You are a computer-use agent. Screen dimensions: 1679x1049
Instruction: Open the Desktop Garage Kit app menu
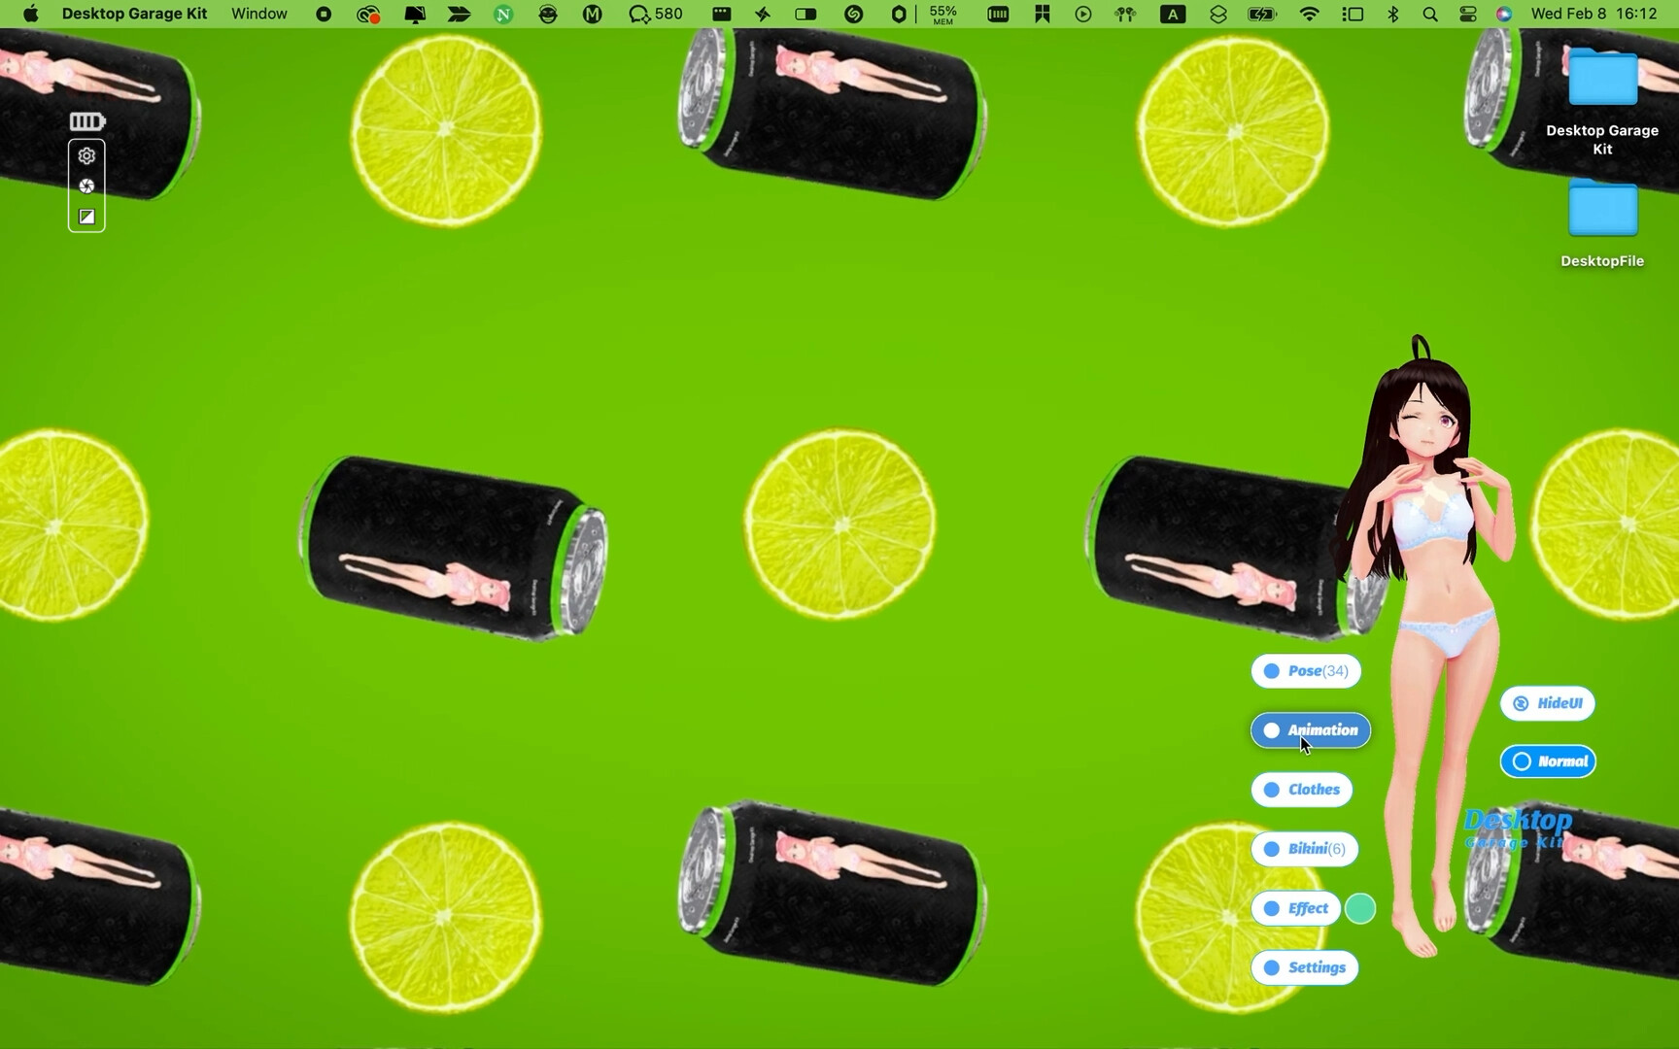coord(134,14)
